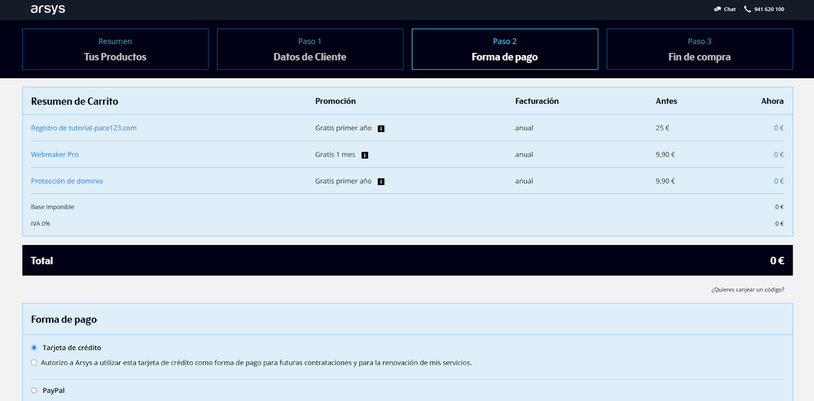Click the Facturación column header
The image size is (814, 401).
[537, 101]
